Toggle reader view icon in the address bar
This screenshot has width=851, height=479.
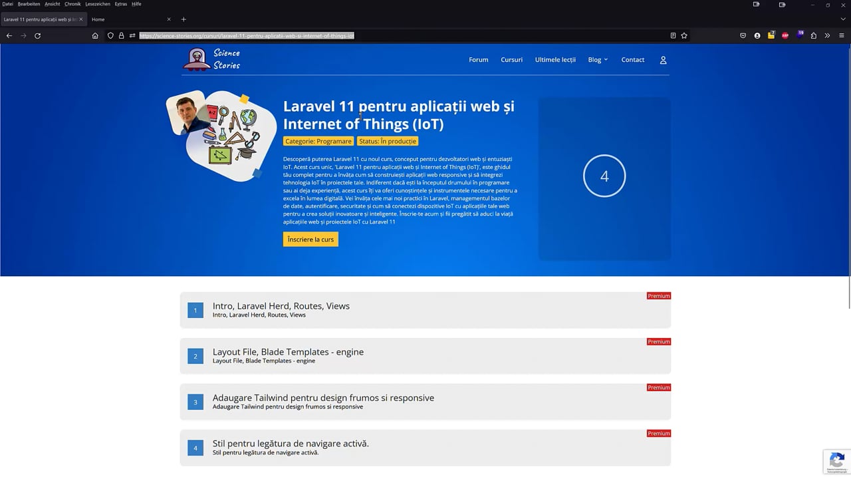(673, 36)
